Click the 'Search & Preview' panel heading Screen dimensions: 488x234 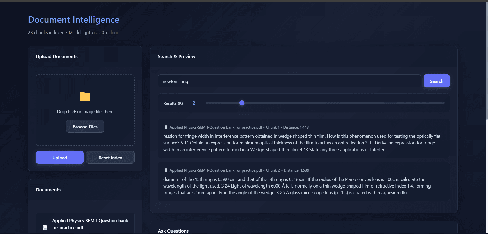(176, 57)
